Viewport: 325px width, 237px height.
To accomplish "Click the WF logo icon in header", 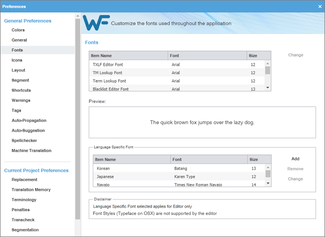I will [x=96, y=24].
